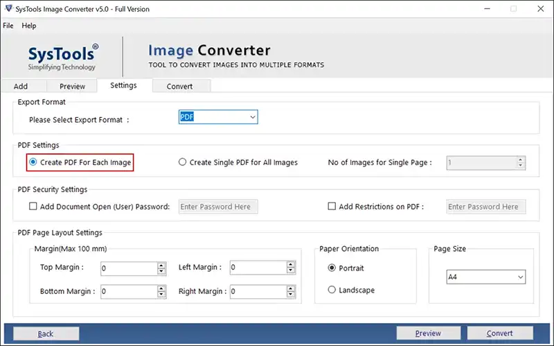Decrease the Top Margin value
The image size is (554, 346).
[161, 272]
